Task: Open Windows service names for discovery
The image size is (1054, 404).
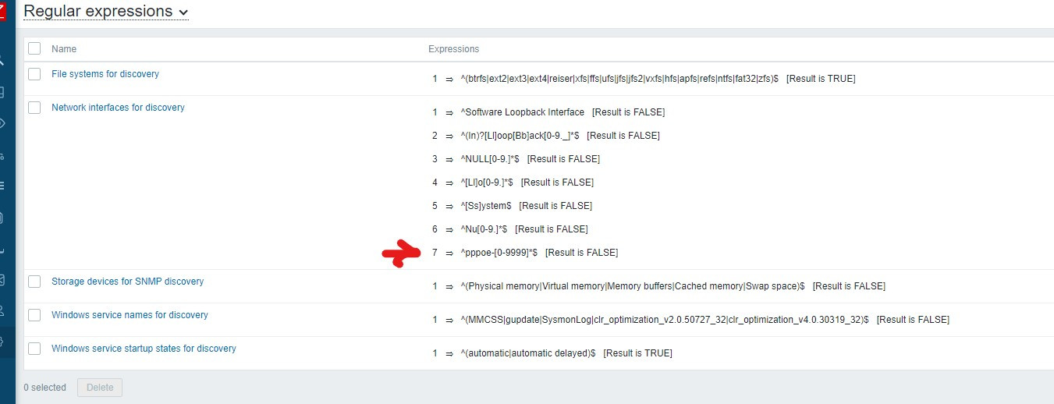Action: [130, 315]
